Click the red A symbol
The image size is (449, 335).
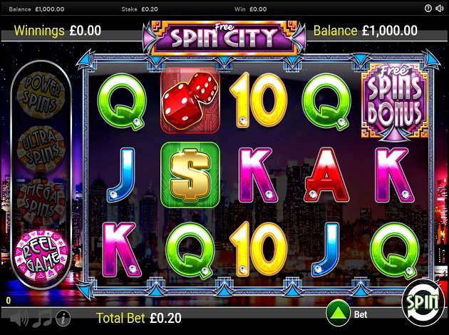[326, 175]
